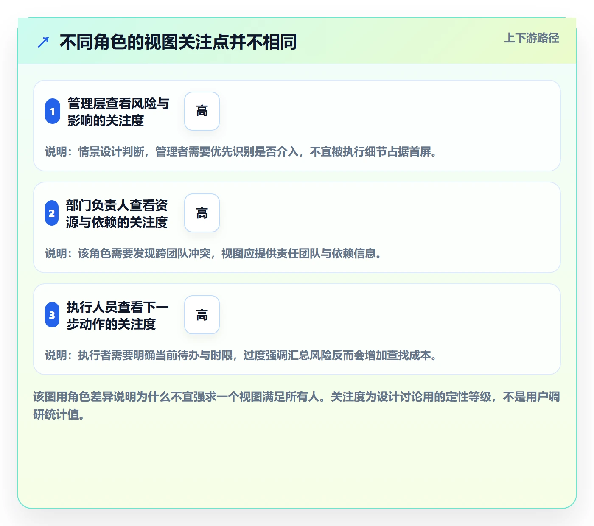
Task: Click the 上下游路径 label in header
Action: [x=531, y=38]
